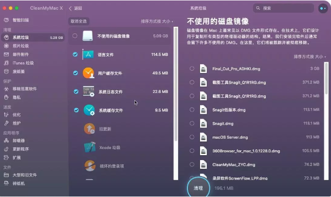Click the assistant dots icon at top right
Viewport: 331px width, 197px height.
click(323, 8)
